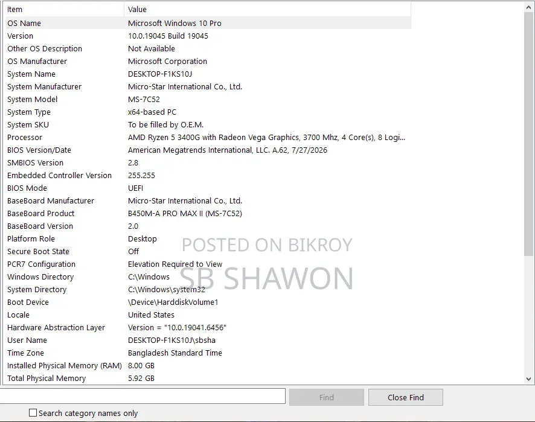The height and width of the screenshot is (422, 535).
Task: Tick 'Search category names only' checkbox
Action: pyautogui.click(x=33, y=413)
